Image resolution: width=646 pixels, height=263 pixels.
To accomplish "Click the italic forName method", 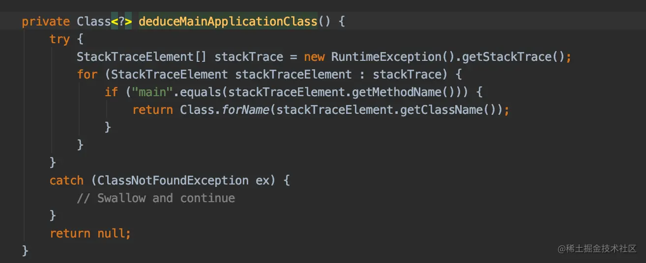I will pos(245,110).
